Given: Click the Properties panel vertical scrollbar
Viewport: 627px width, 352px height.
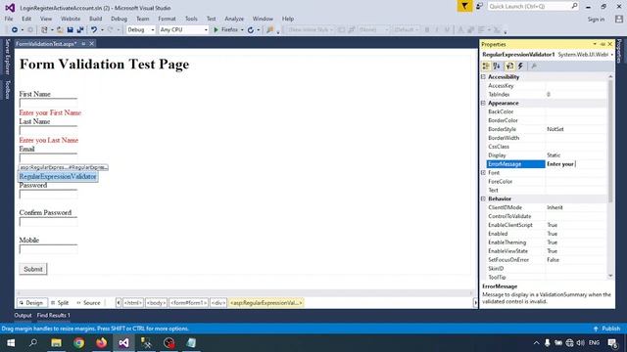Looking at the screenshot, I should pyautogui.click(x=610, y=141).
